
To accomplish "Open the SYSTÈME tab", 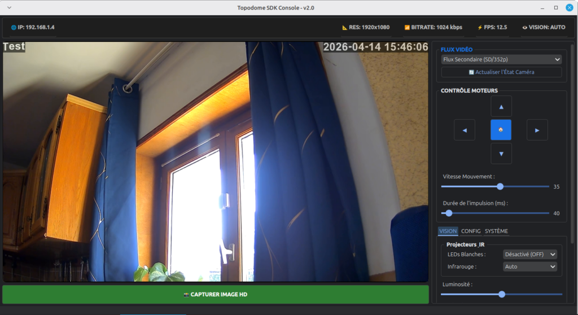I will click(496, 231).
